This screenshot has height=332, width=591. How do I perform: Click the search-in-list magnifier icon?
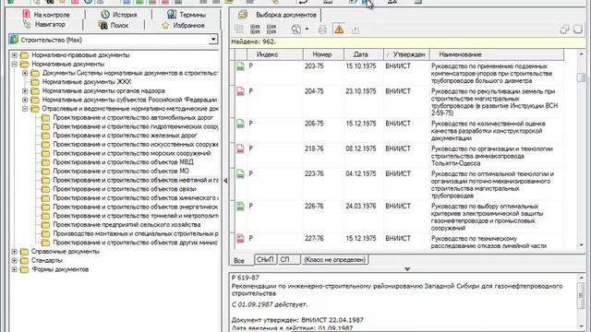coord(295,30)
